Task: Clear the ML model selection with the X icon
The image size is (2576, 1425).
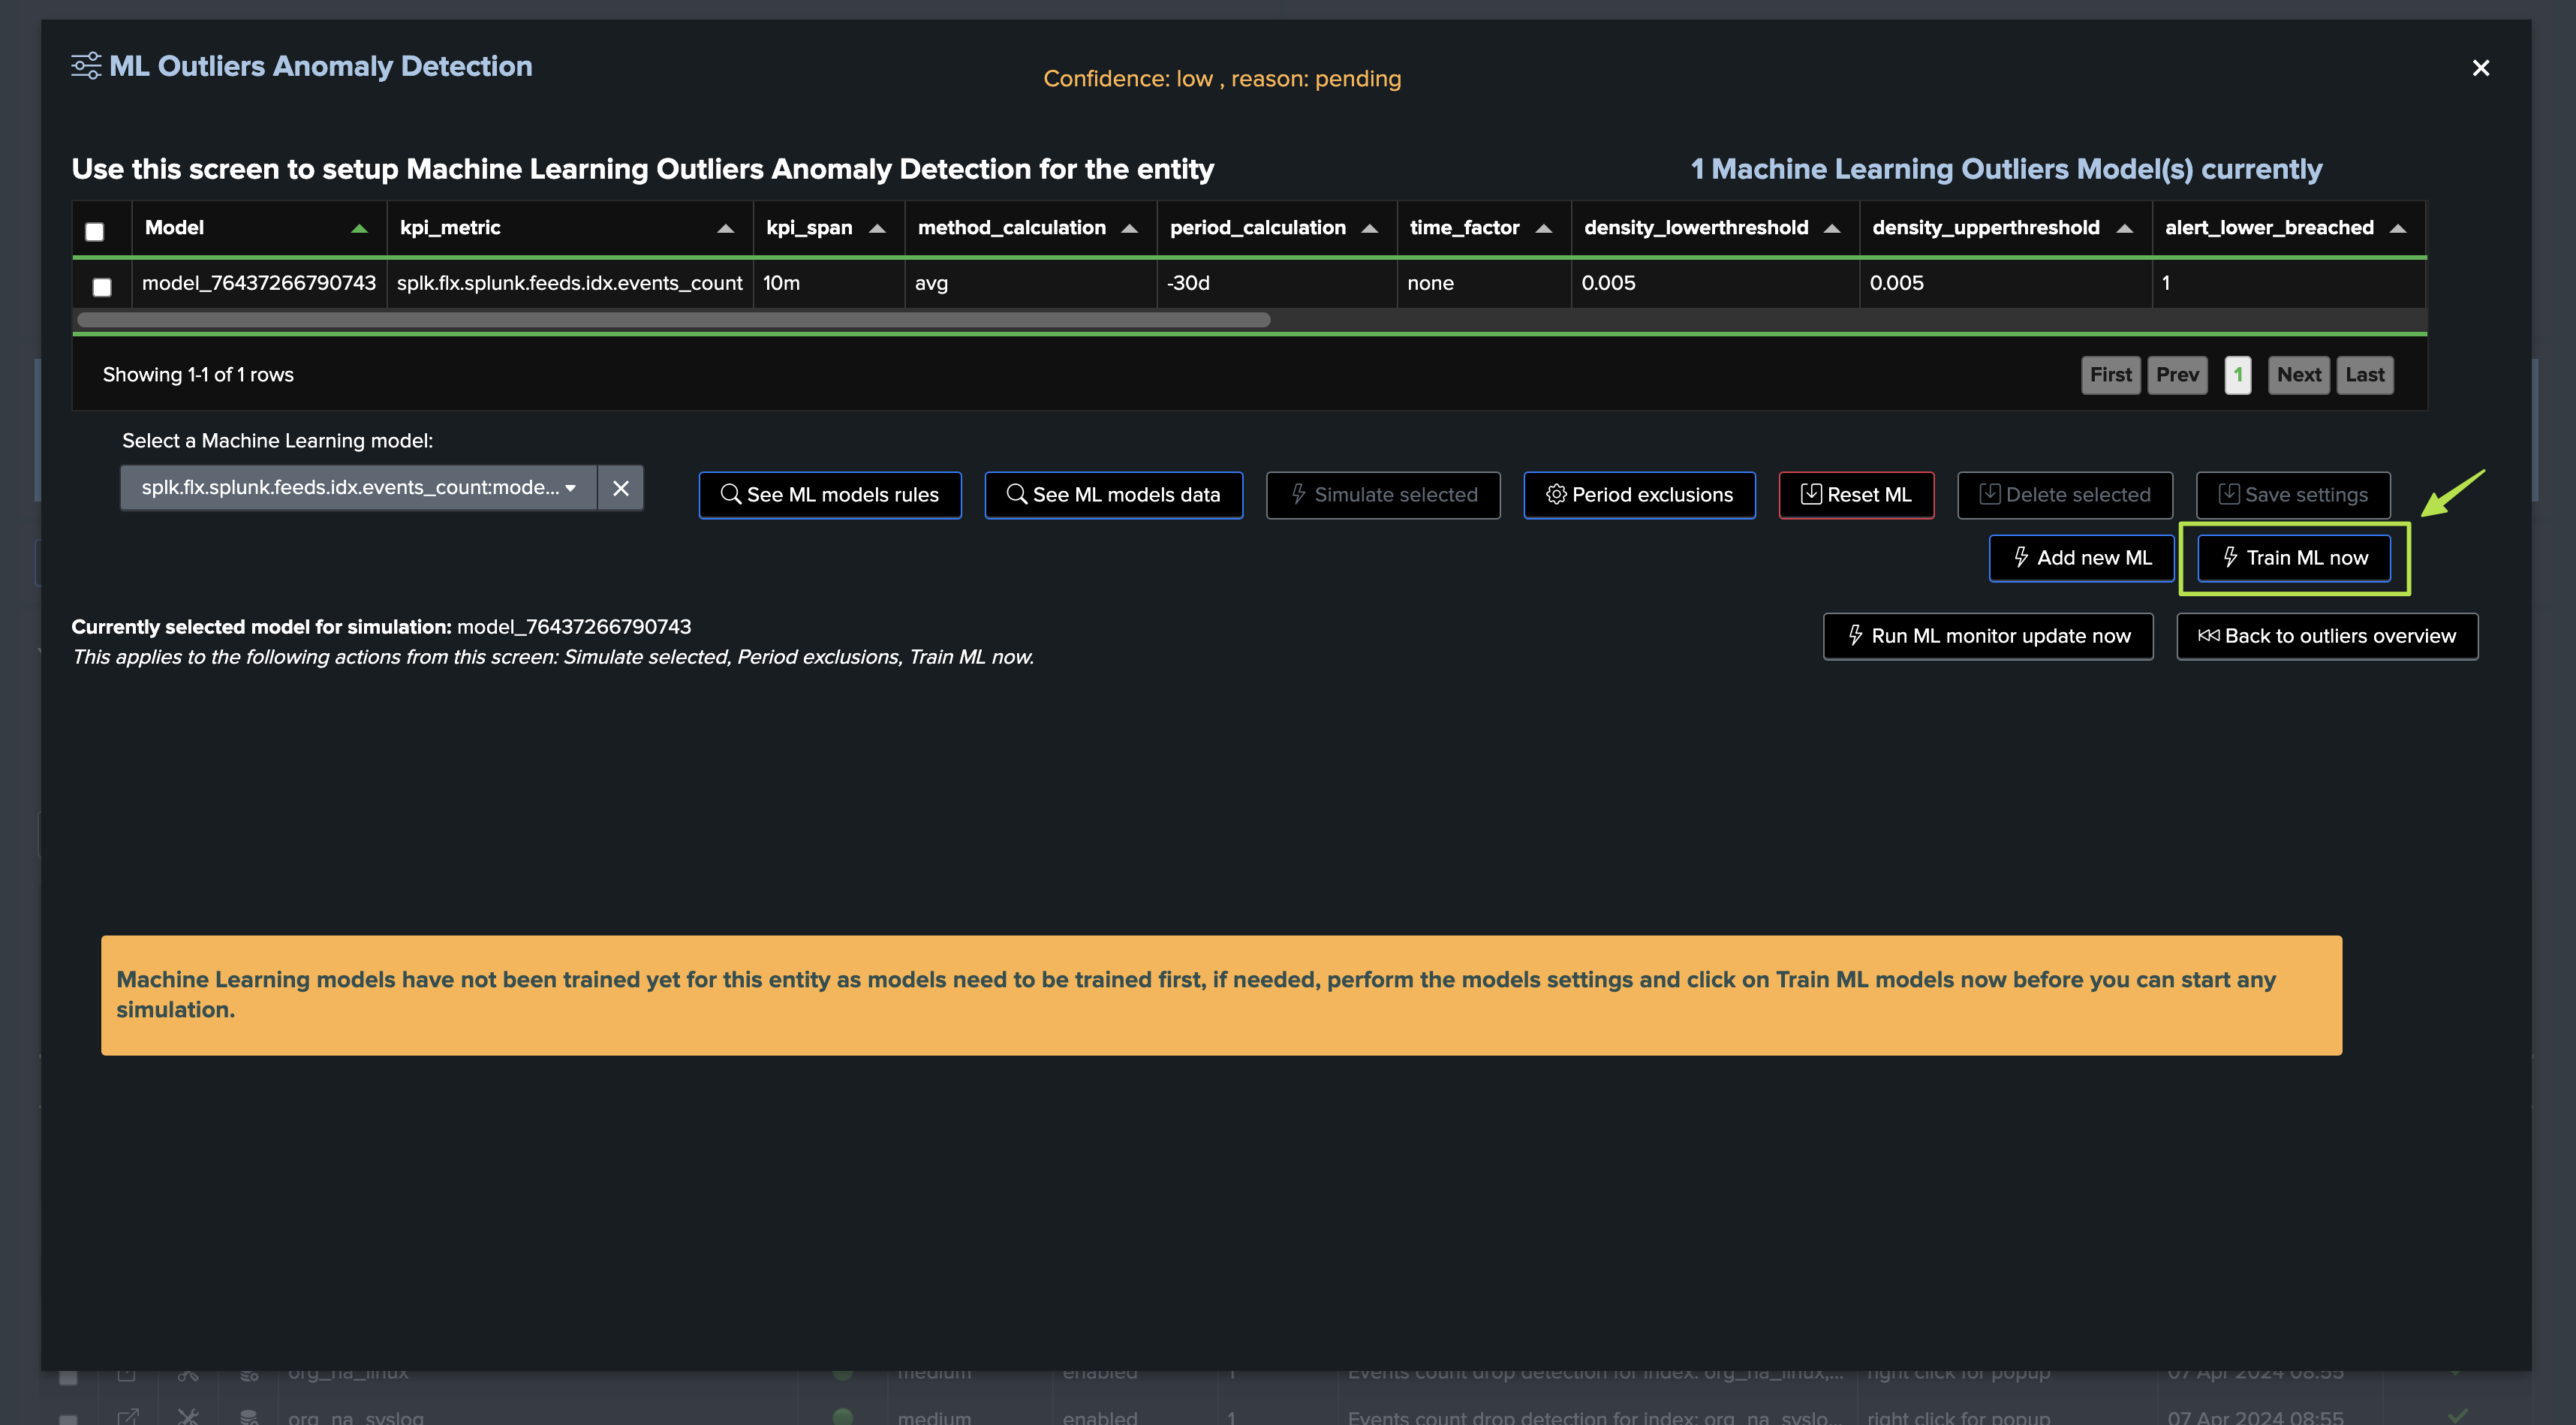Action: (x=621, y=488)
